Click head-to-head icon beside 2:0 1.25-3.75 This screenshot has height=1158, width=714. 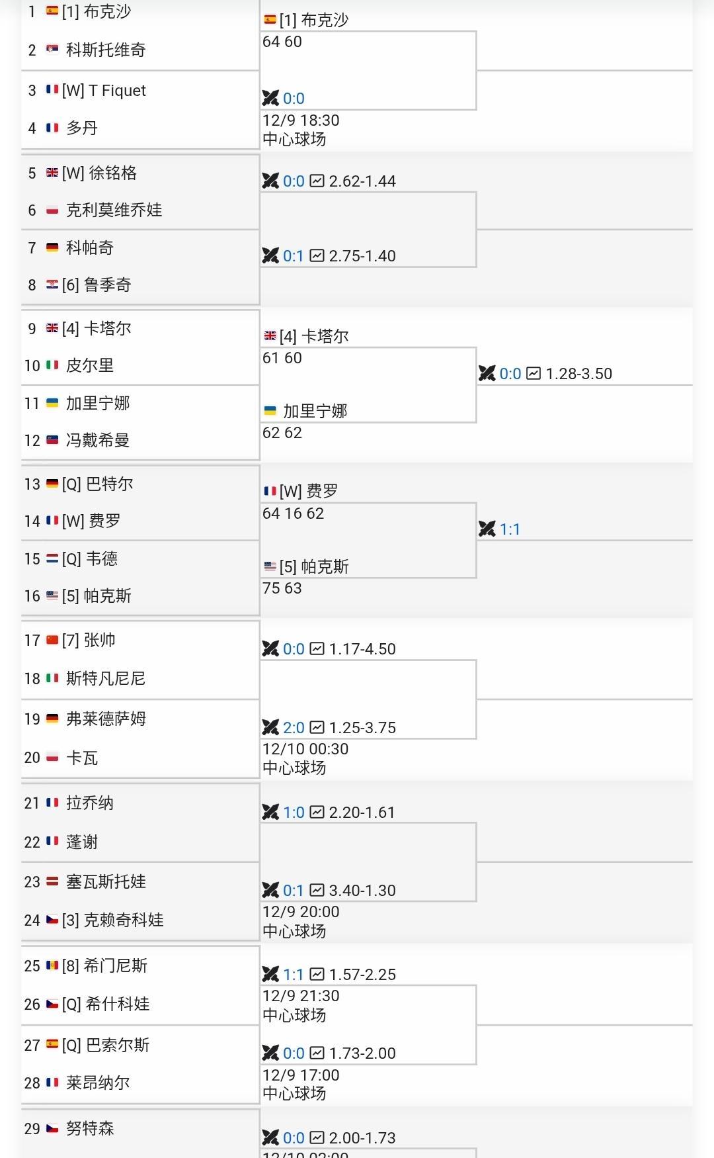(x=270, y=727)
